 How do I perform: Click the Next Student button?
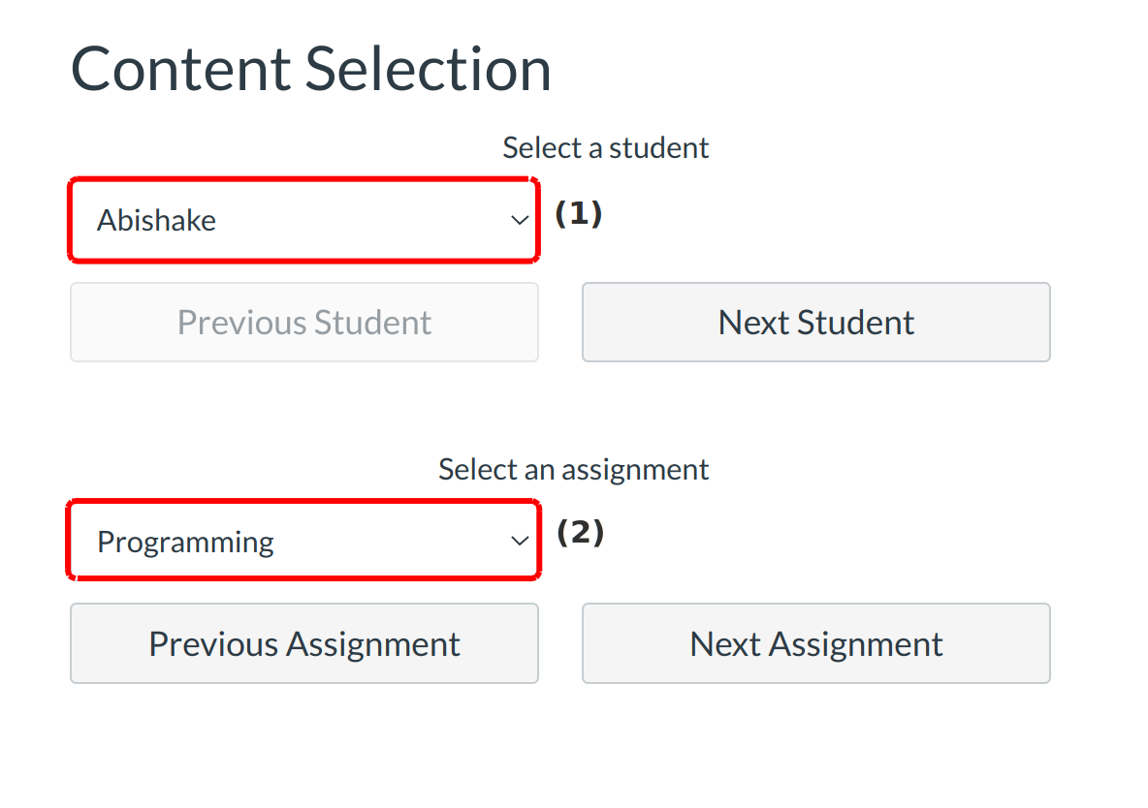tap(815, 322)
